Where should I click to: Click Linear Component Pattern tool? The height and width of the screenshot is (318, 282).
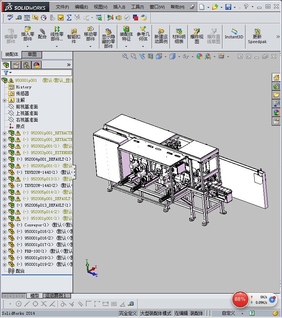[x=57, y=34]
